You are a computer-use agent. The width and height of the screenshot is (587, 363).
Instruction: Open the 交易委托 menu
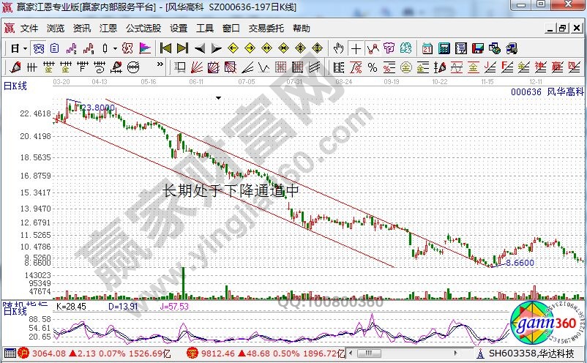[x=266, y=29]
